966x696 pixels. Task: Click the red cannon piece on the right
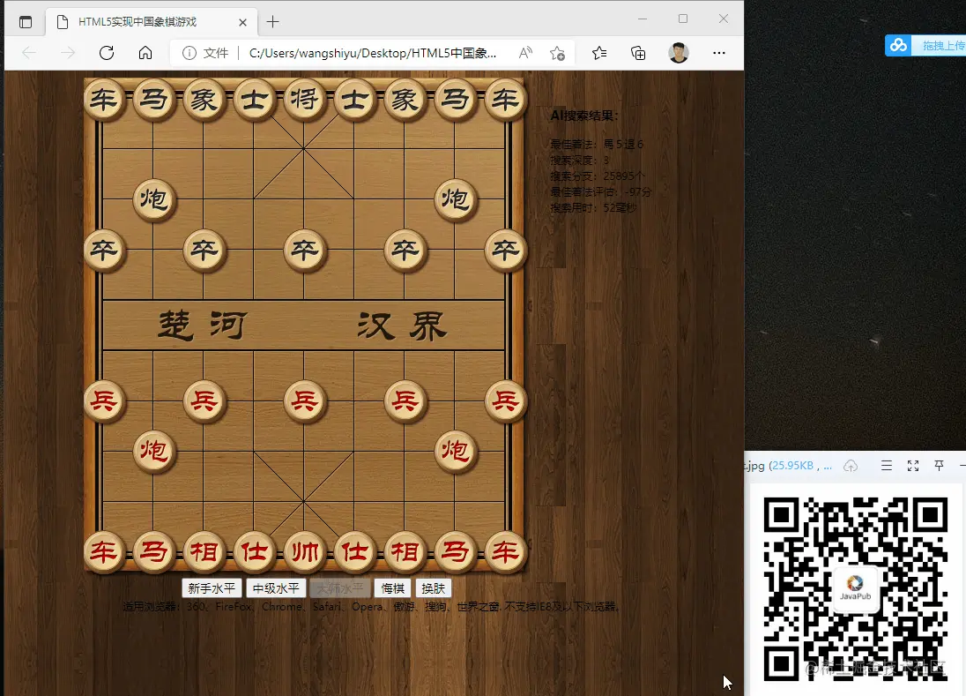(456, 453)
